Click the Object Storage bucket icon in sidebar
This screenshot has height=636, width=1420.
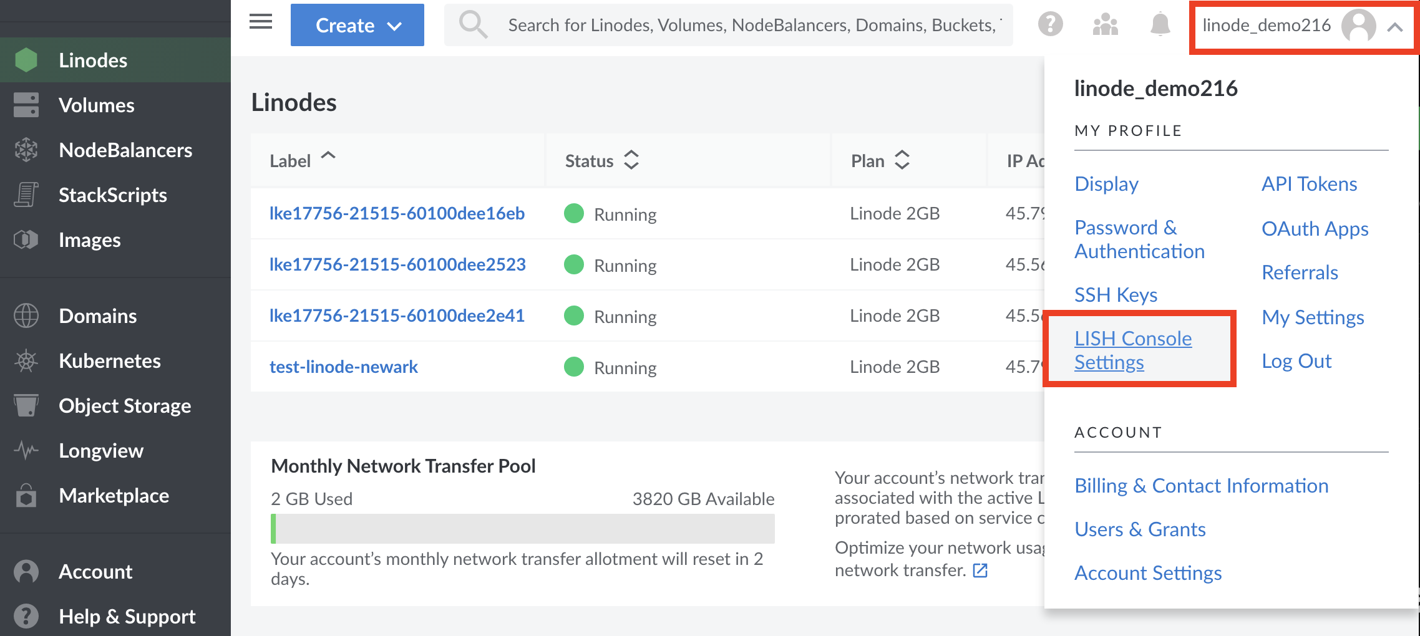tap(26, 406)
